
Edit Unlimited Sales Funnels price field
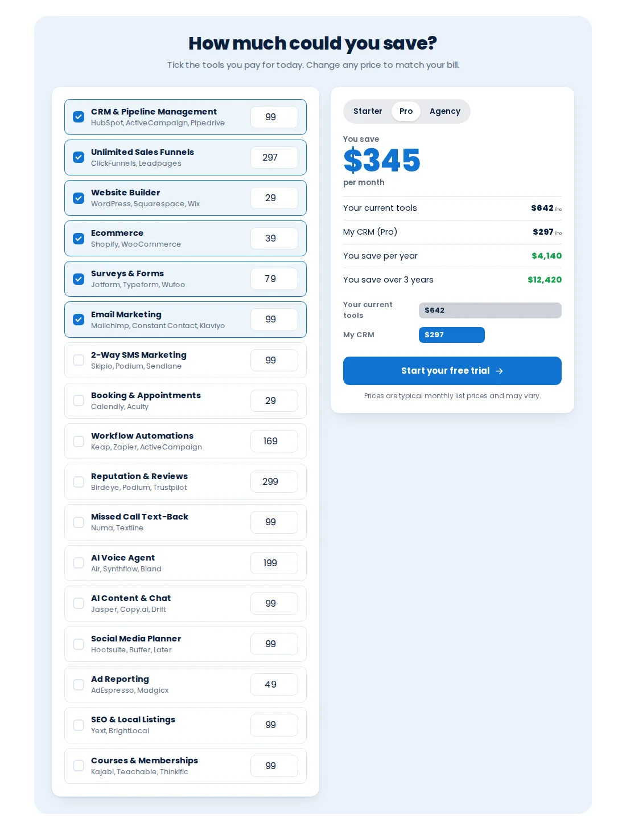[x=274, y=157]
